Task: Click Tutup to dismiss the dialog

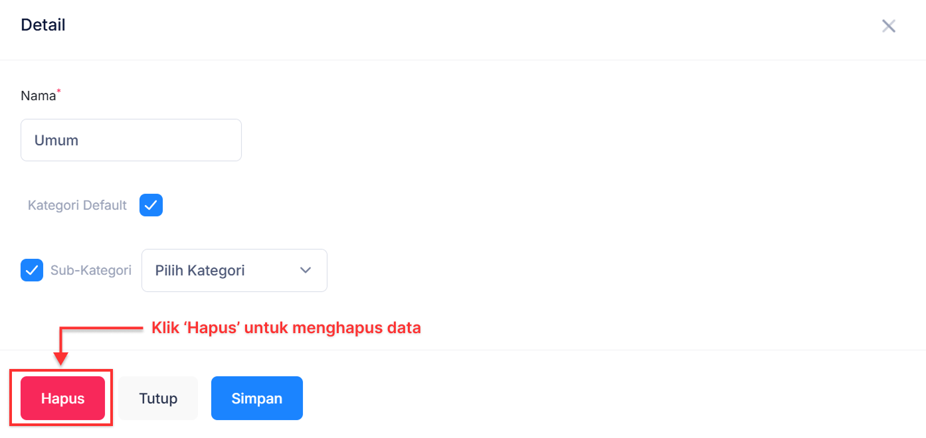Action: click(x=158, y=398)
